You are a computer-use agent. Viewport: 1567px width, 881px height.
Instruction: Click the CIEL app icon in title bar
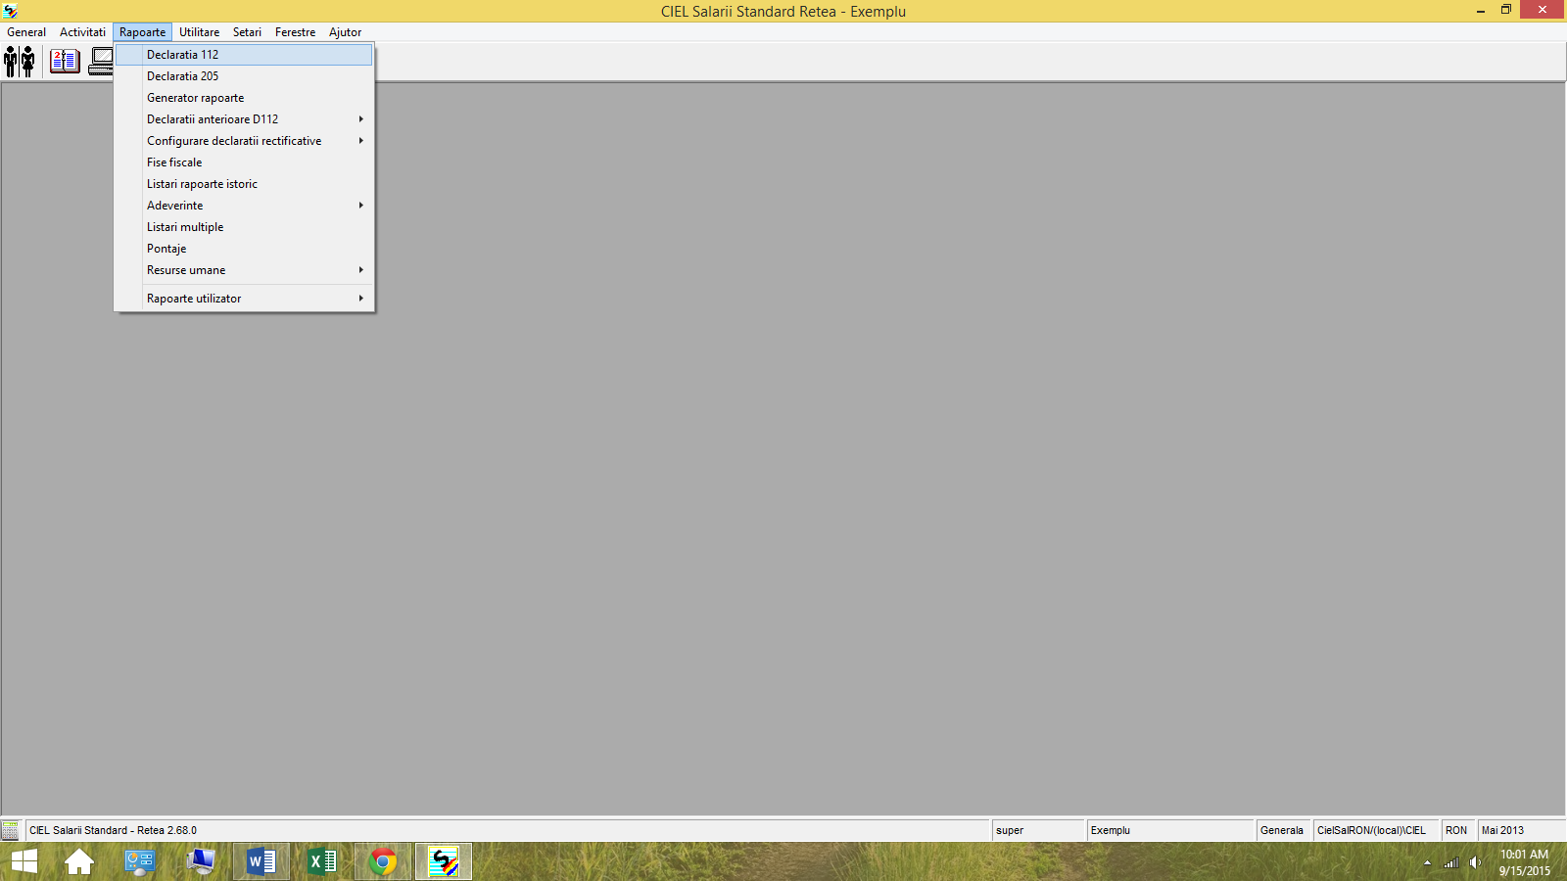coord(10,11)
